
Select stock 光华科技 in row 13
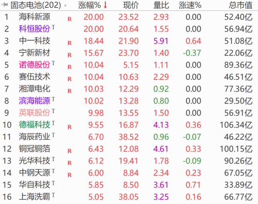(x=35, y=161)
